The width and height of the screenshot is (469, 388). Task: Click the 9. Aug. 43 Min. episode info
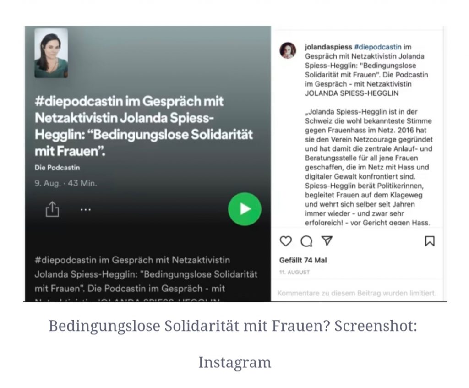(66, 183)
